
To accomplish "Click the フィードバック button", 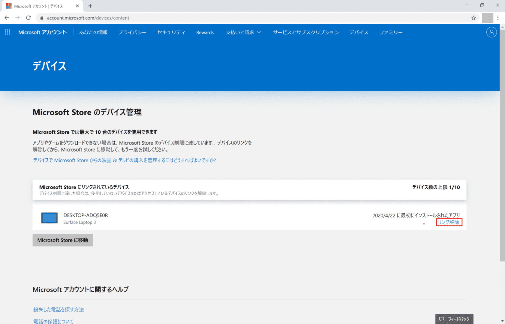I will 454,319.
